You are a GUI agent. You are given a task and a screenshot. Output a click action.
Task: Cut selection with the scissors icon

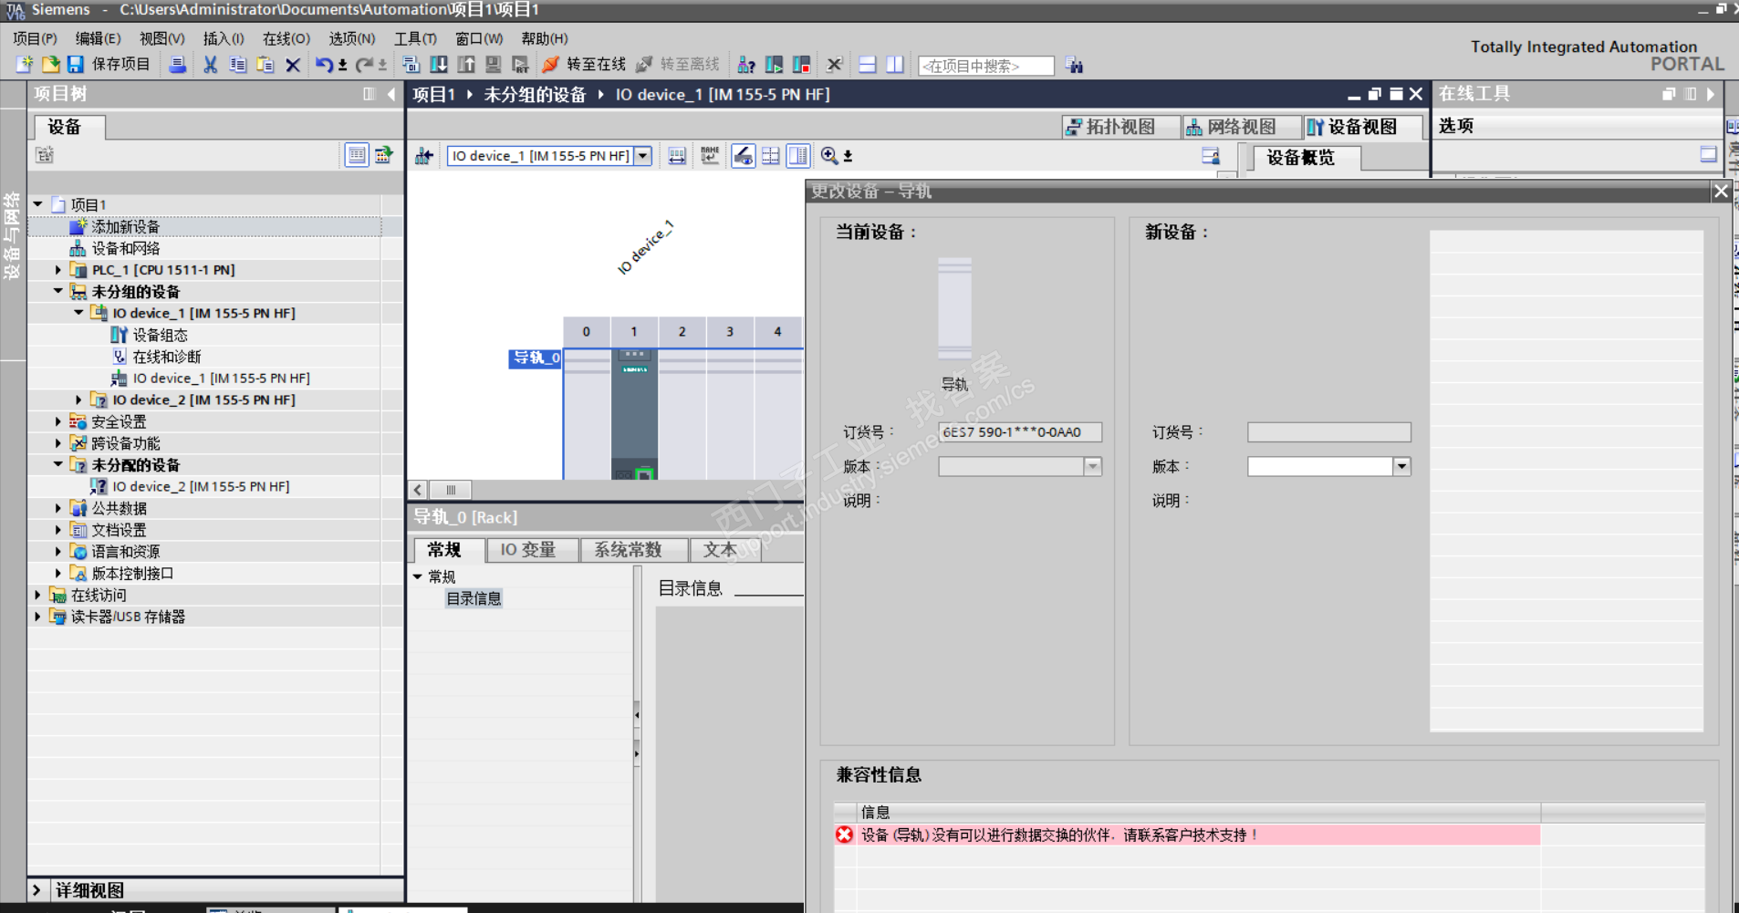211,65
